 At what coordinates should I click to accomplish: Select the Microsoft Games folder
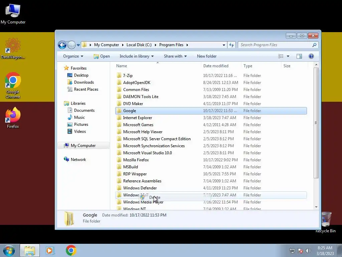[138, 125]
